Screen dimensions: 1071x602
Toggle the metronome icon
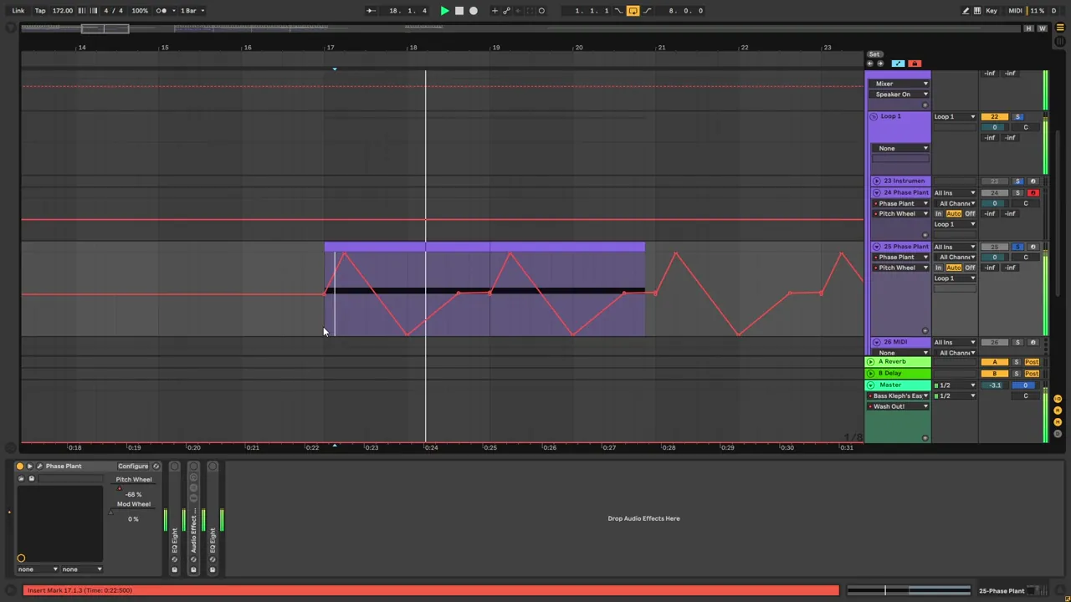click(162, 11)
